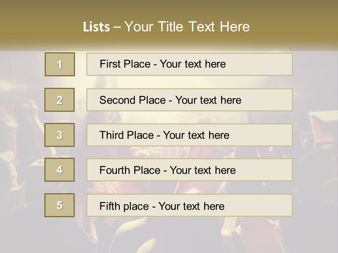338x253 pixels.
Task: Click the number 5 box
Action: [60, 205]
